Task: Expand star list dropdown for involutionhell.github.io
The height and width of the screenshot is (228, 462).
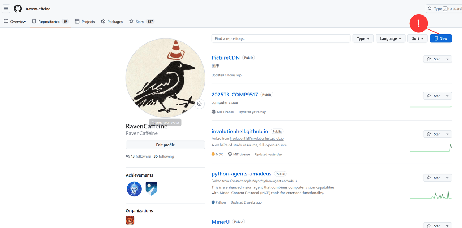Action: 447,134
